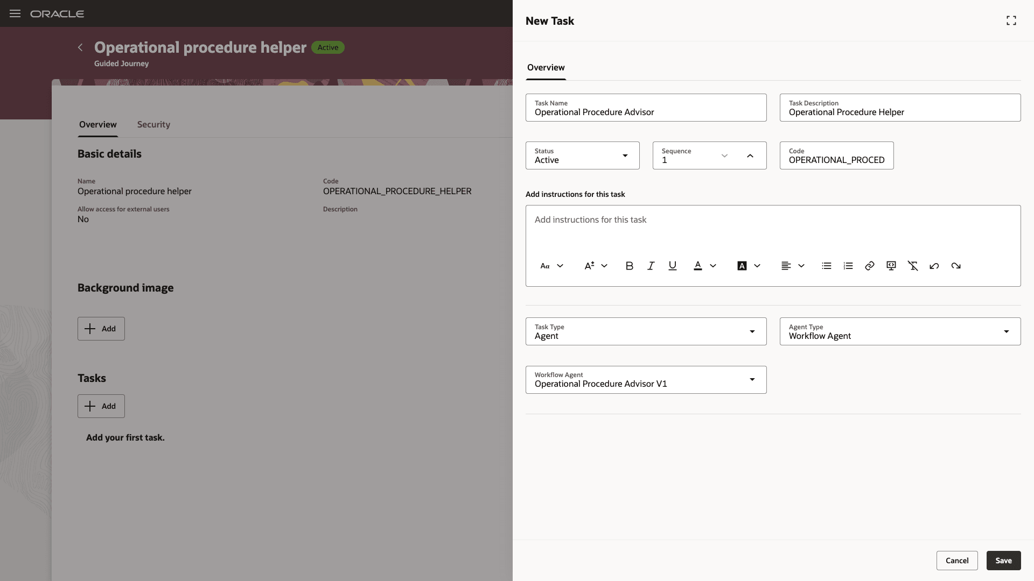This screenshot has width=1034, height=581.
Task: Toggle underline formatting
Action: pyautogui.click(x=672, y=266)
